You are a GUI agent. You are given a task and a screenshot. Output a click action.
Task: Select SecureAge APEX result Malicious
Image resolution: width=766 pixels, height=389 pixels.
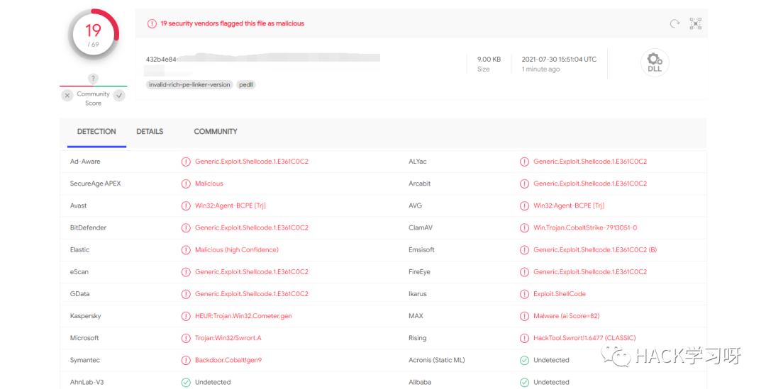click(x=209, y=184)
